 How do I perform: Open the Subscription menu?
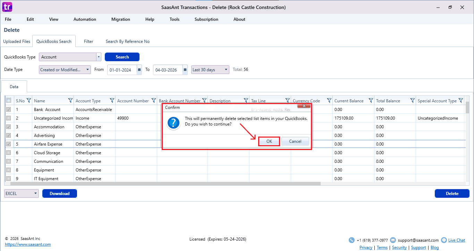206,19
